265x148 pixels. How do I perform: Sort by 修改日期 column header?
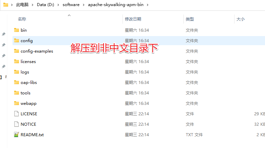[x=133, y=19]
